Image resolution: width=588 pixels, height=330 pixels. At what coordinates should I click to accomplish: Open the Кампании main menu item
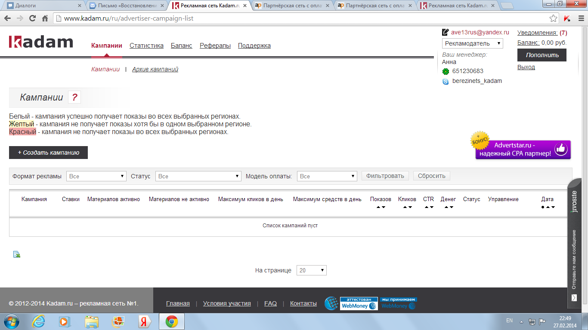click(107, 46)
